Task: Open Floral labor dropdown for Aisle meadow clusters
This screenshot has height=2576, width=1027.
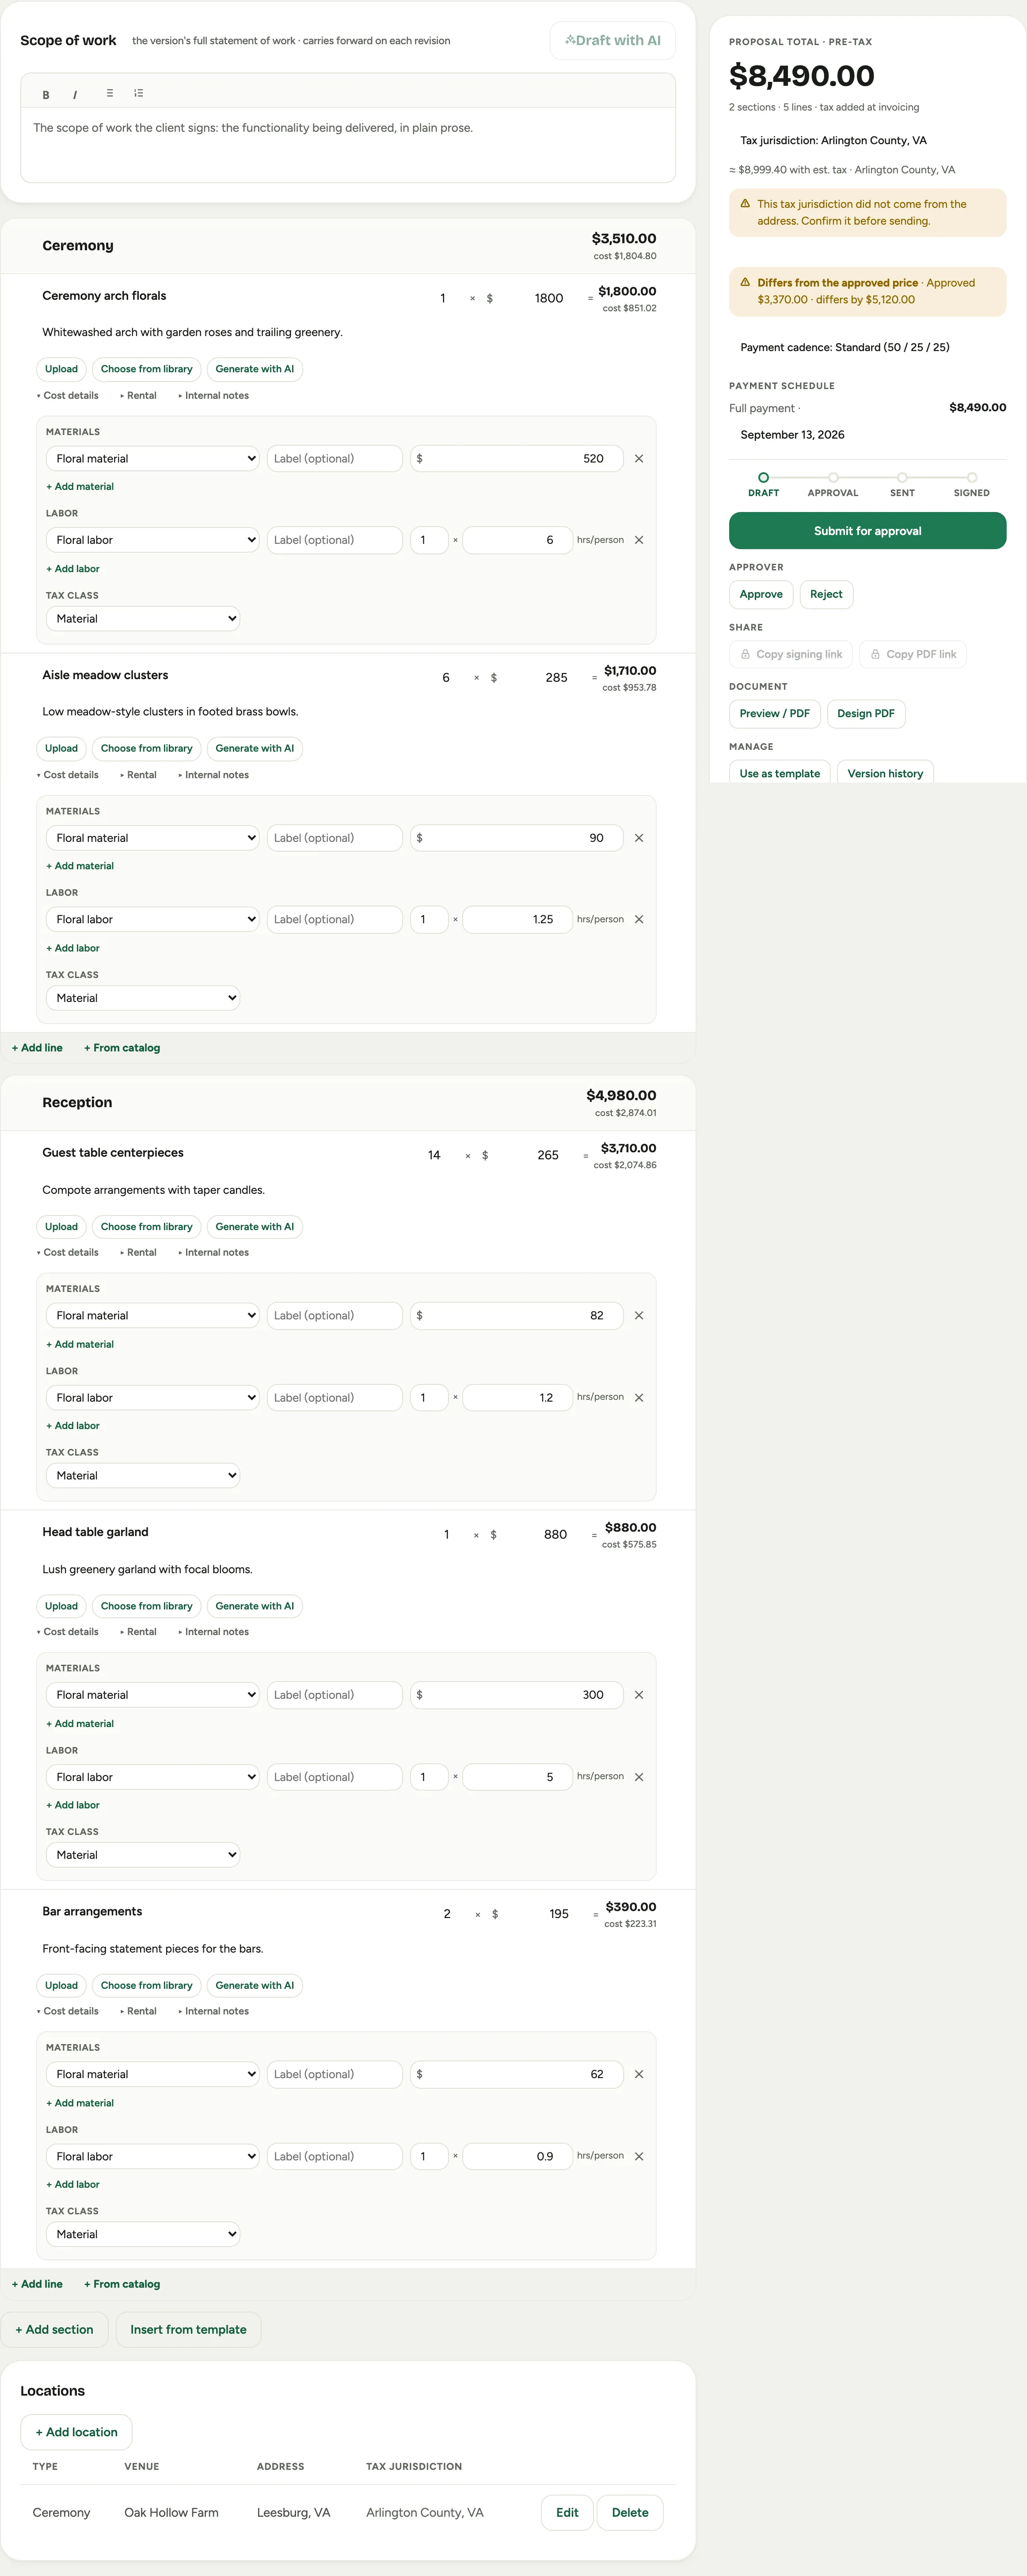Action: [153, 919]
